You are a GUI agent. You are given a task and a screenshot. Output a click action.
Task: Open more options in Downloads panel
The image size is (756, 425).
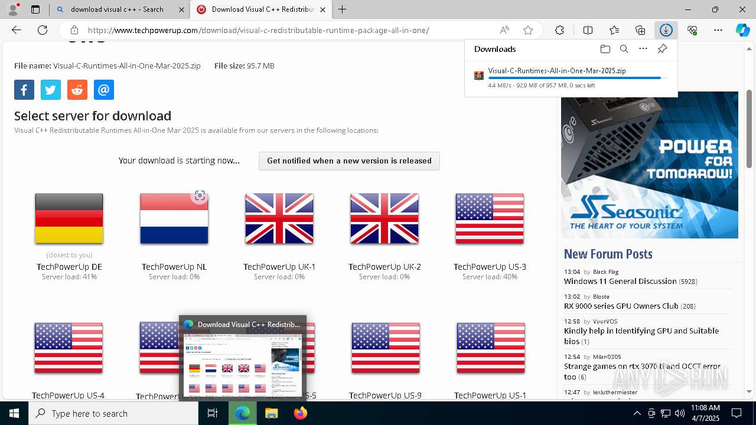tap(643, 49)
